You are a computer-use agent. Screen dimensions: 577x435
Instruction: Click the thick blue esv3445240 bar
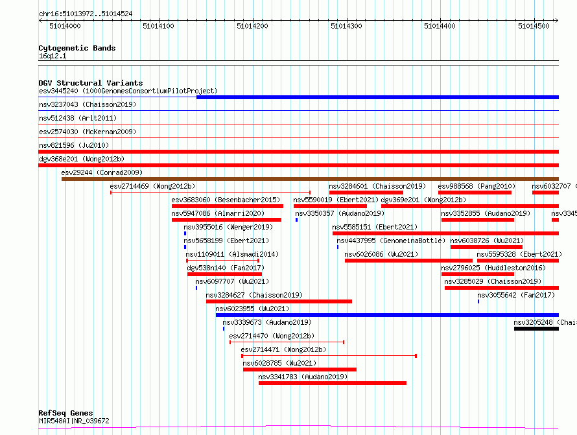tap(377, 97)
